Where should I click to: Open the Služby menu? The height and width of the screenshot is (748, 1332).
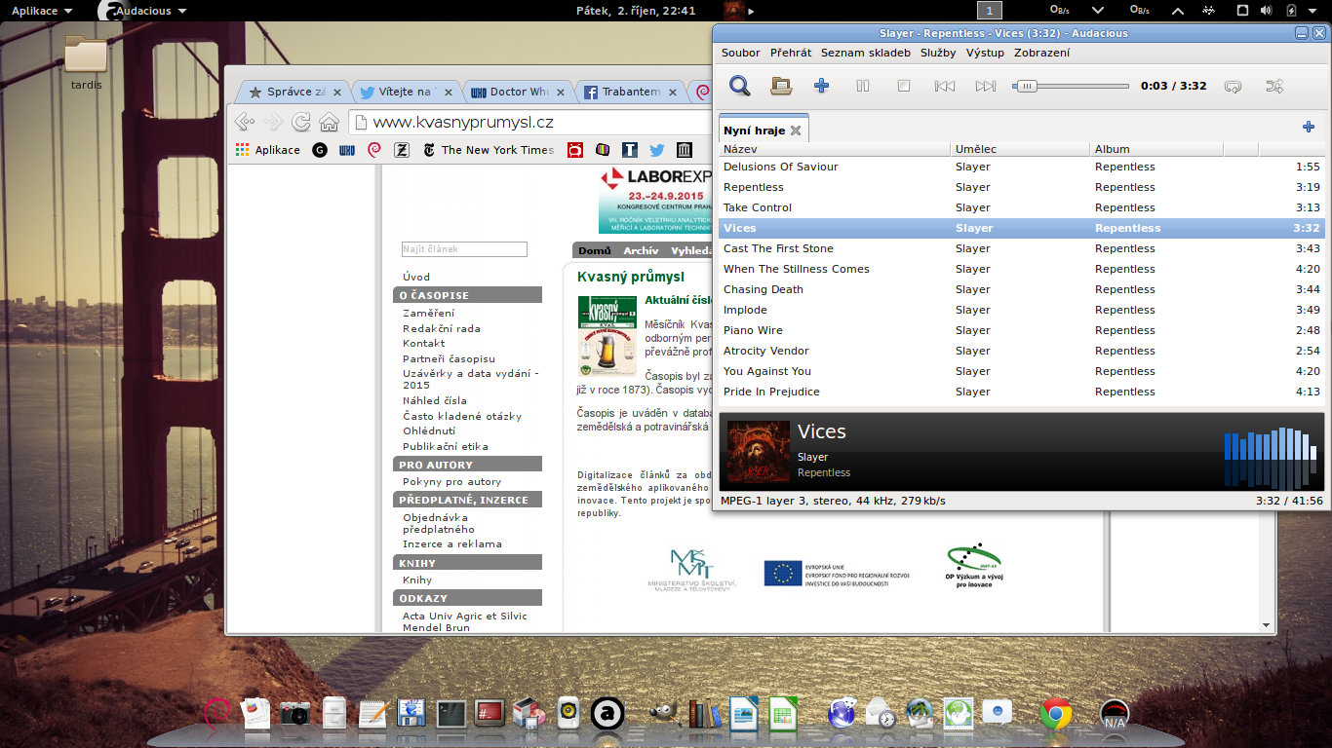938,53
